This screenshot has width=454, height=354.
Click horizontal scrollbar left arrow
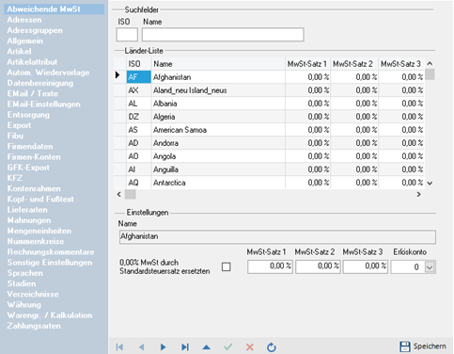click(119, 194)
